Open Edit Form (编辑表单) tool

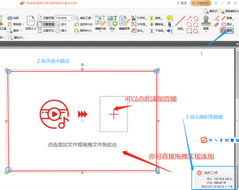point(124,23)
